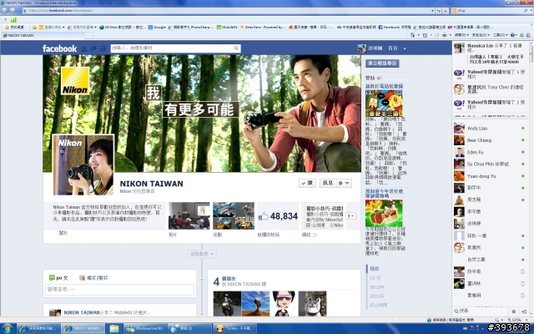Open the IE home page toolbar icon
This screenshot has height=334, width=534.
click(x=412, y=35)
